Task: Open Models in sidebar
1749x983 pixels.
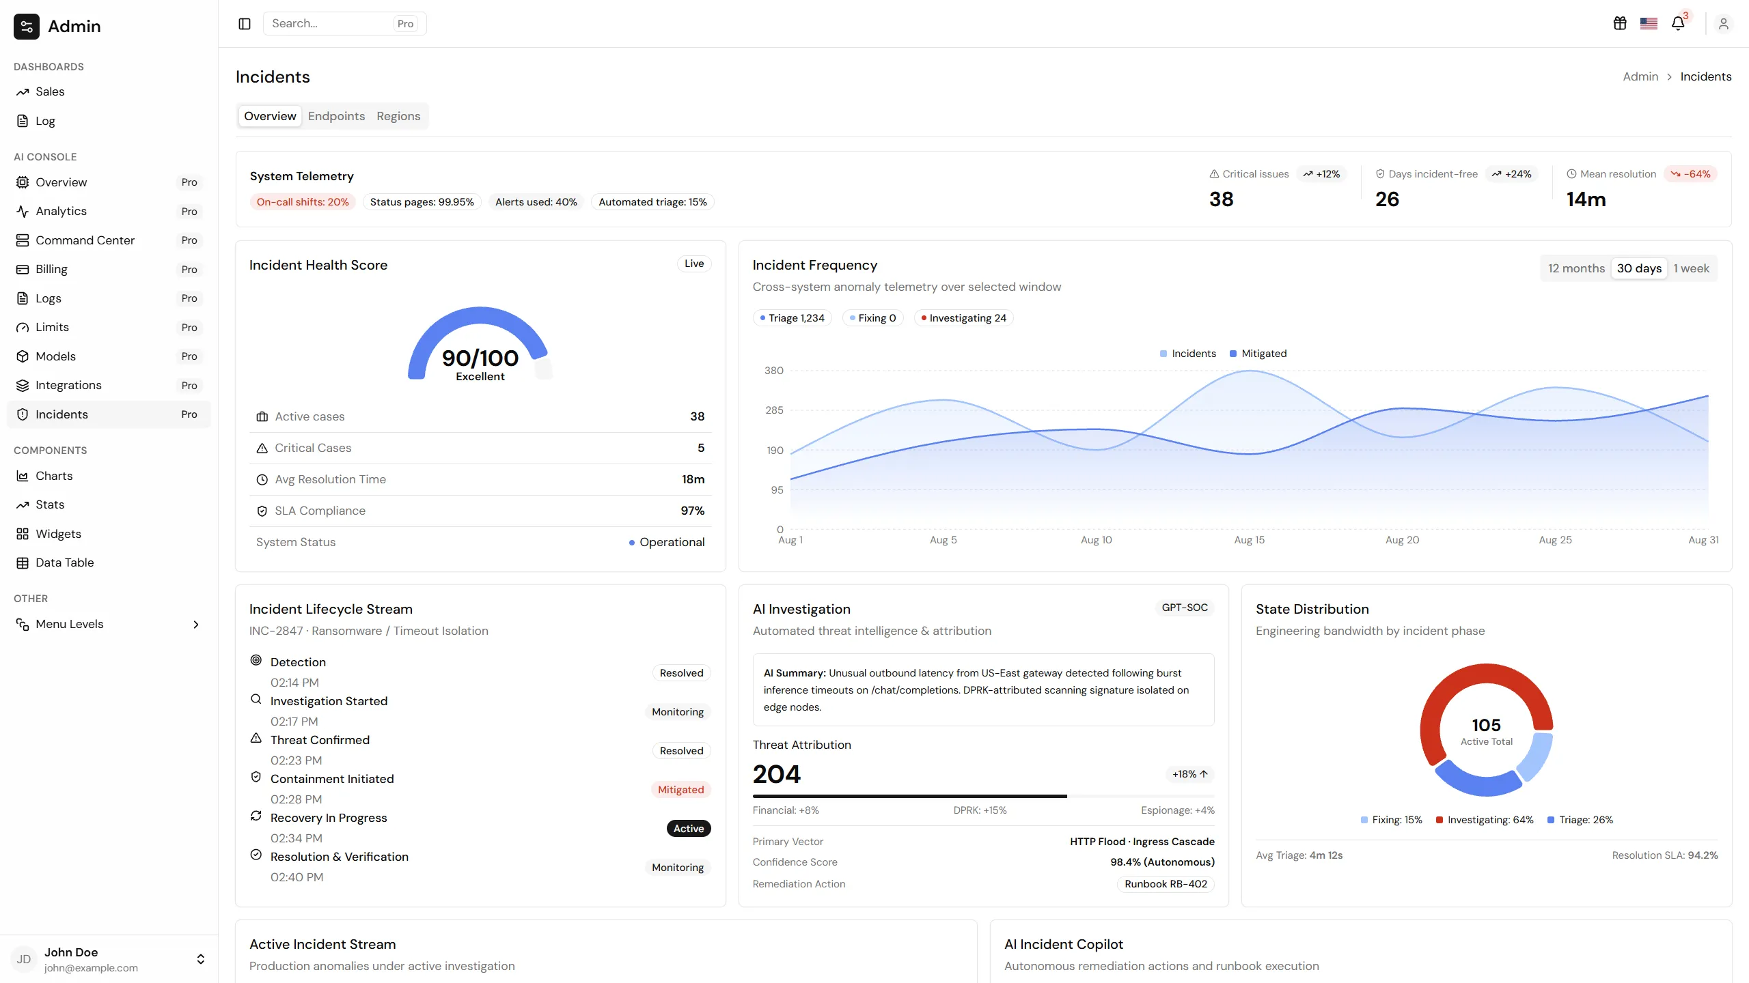Action: tap(109, 356)
